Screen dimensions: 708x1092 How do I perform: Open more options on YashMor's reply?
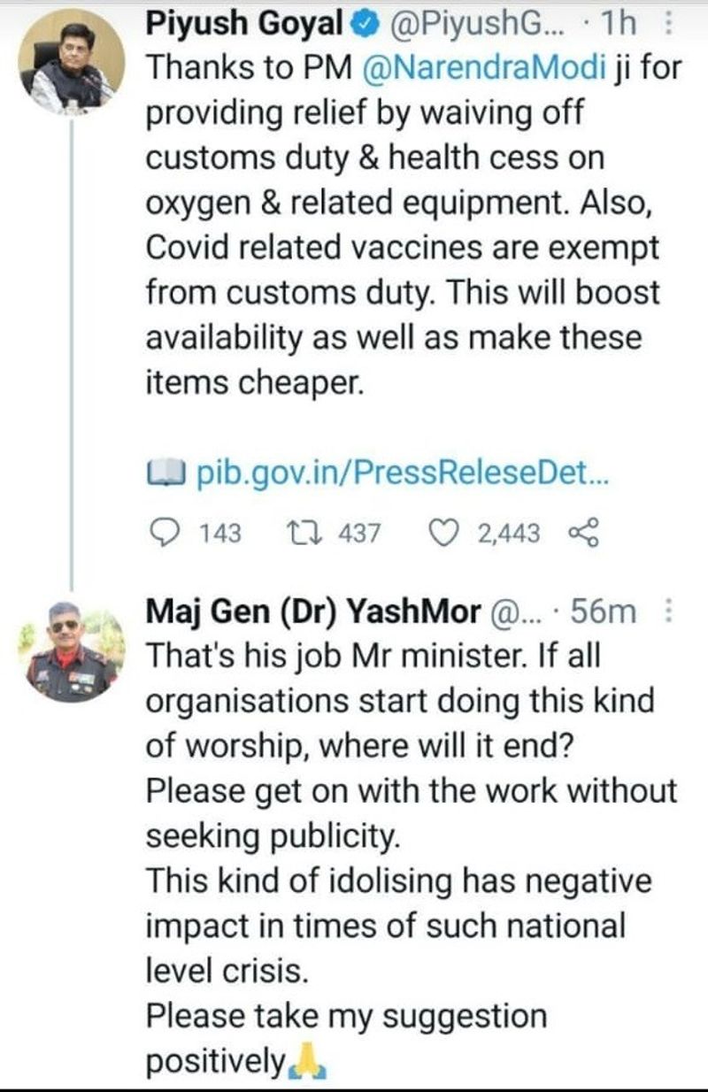tap(668, 611)
